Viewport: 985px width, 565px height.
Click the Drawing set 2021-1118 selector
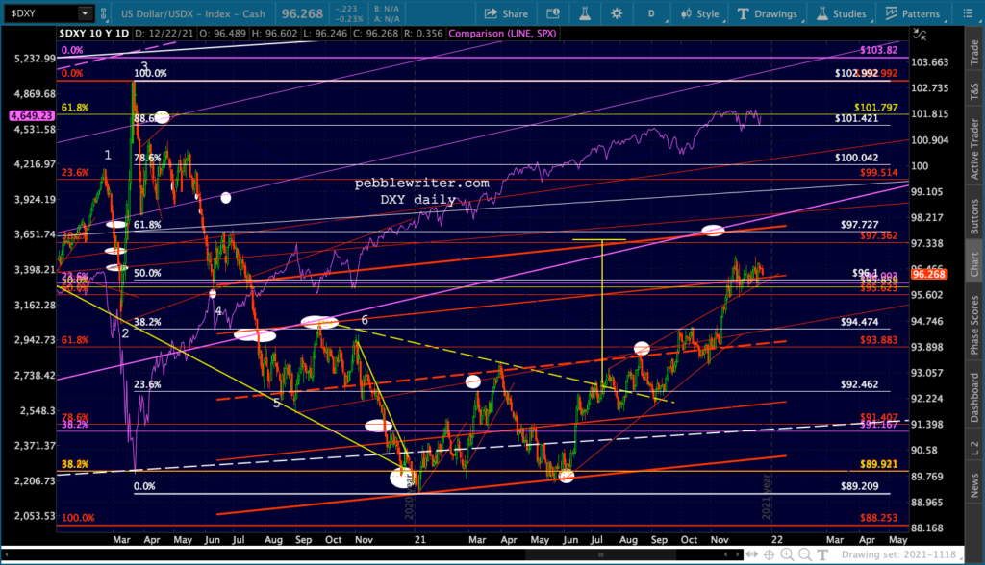tap(899, 555)
